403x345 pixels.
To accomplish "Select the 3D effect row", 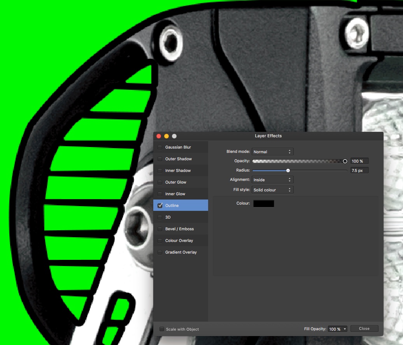I will [180, 217].
